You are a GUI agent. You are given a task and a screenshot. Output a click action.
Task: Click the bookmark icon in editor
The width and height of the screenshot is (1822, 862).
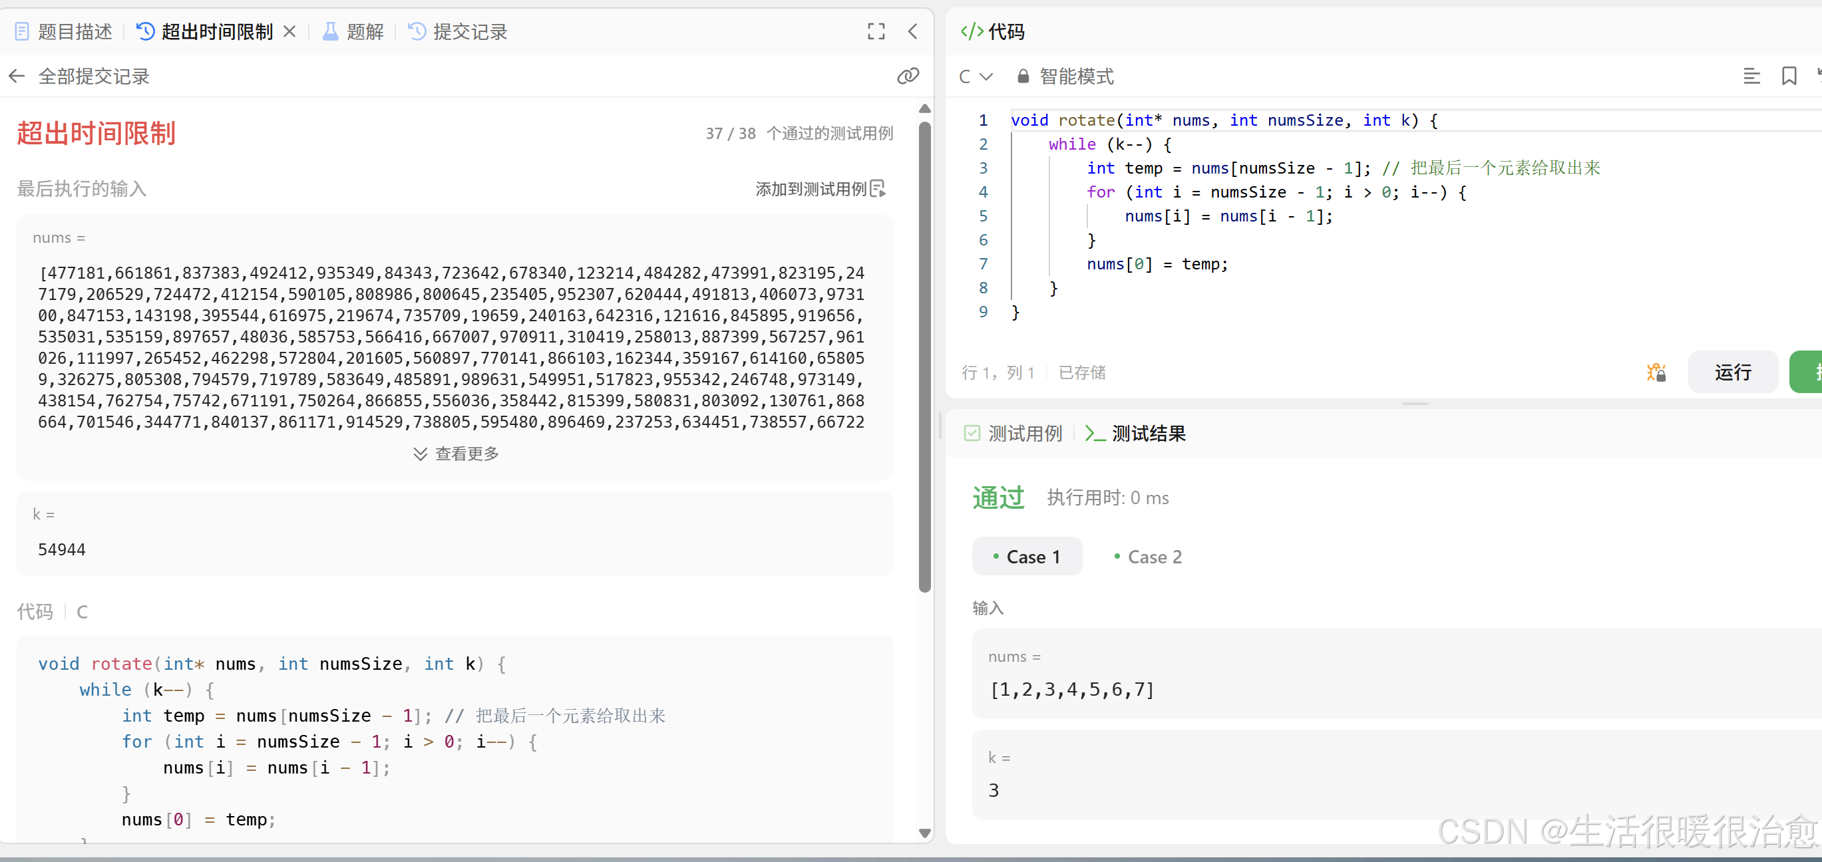(x=1789, y=76)
